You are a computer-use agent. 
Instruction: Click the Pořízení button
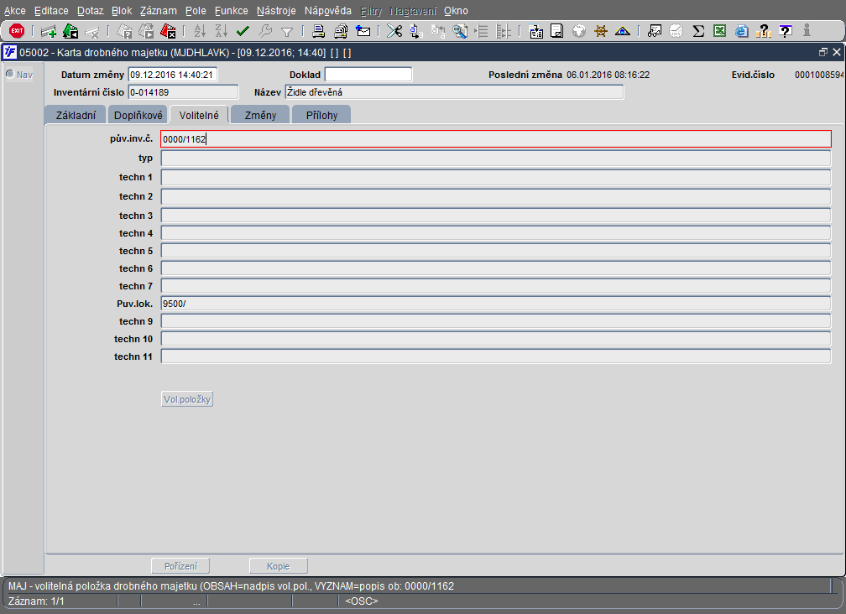point(180,566)
